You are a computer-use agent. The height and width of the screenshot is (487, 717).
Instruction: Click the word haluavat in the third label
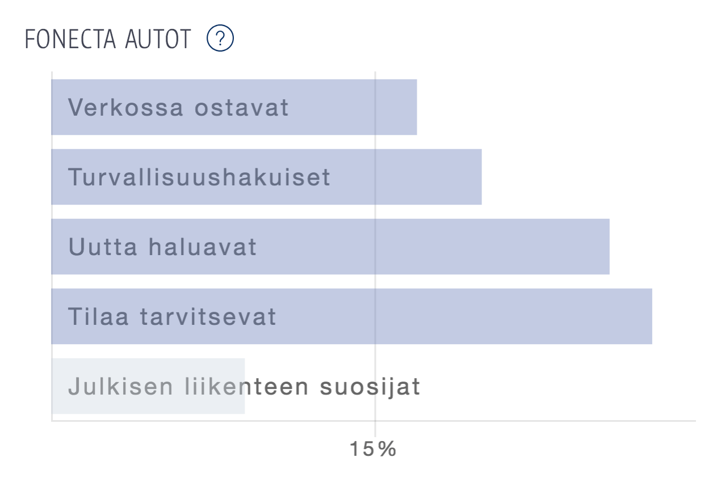click(203, 247)
